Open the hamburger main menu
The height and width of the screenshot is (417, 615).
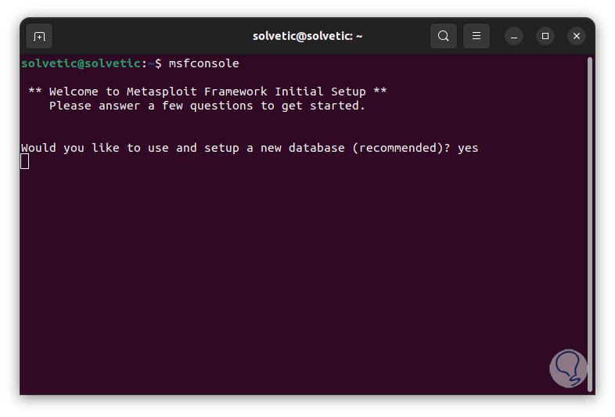coord(477,36)
